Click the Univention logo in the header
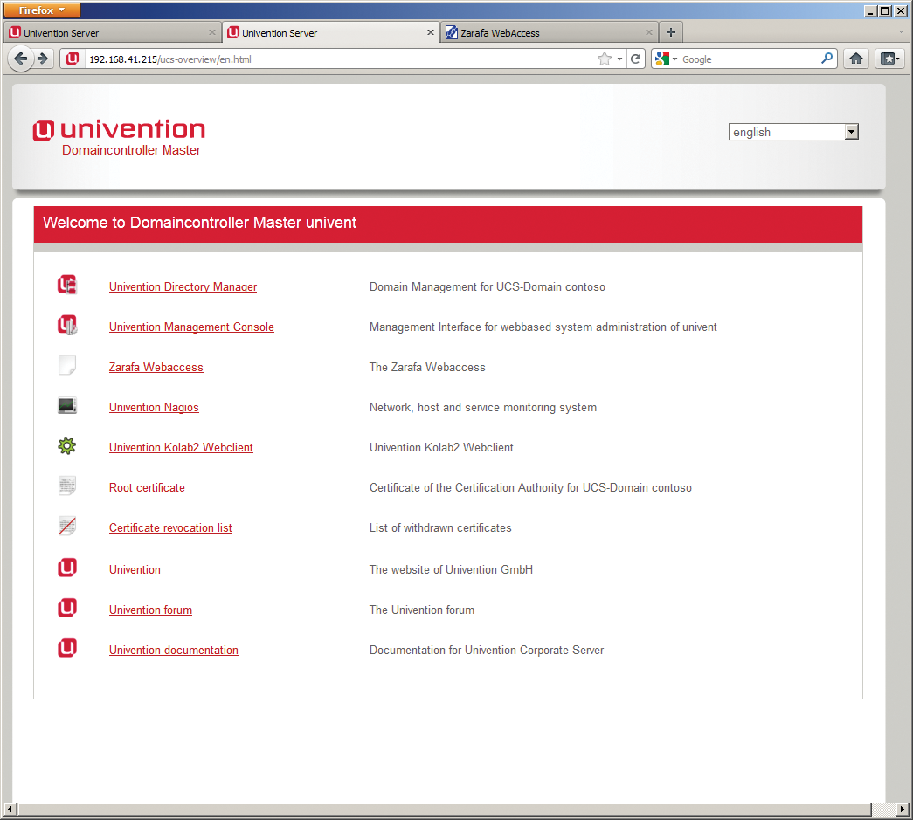Screen dimensions: 913x820 [119, 130]
